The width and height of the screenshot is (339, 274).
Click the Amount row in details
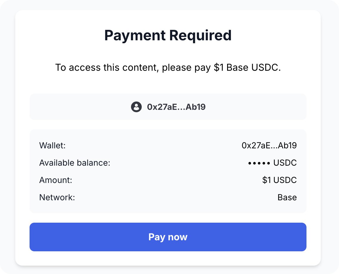(168, 180)
